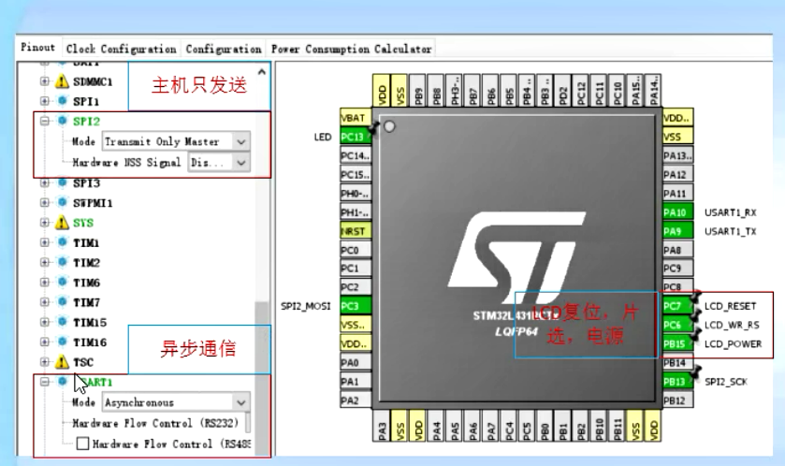
Task: Open SPI2 Mode dropdown Transmit Only Master
Action: (x=176, y=141)
